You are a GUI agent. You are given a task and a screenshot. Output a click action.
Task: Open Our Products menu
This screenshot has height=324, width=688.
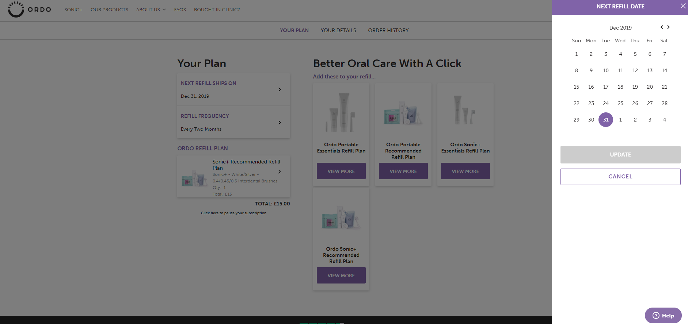[109, 9]
